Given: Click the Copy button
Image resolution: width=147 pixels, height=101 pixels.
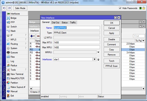Looking at the screenshot, I should (112, 50).
